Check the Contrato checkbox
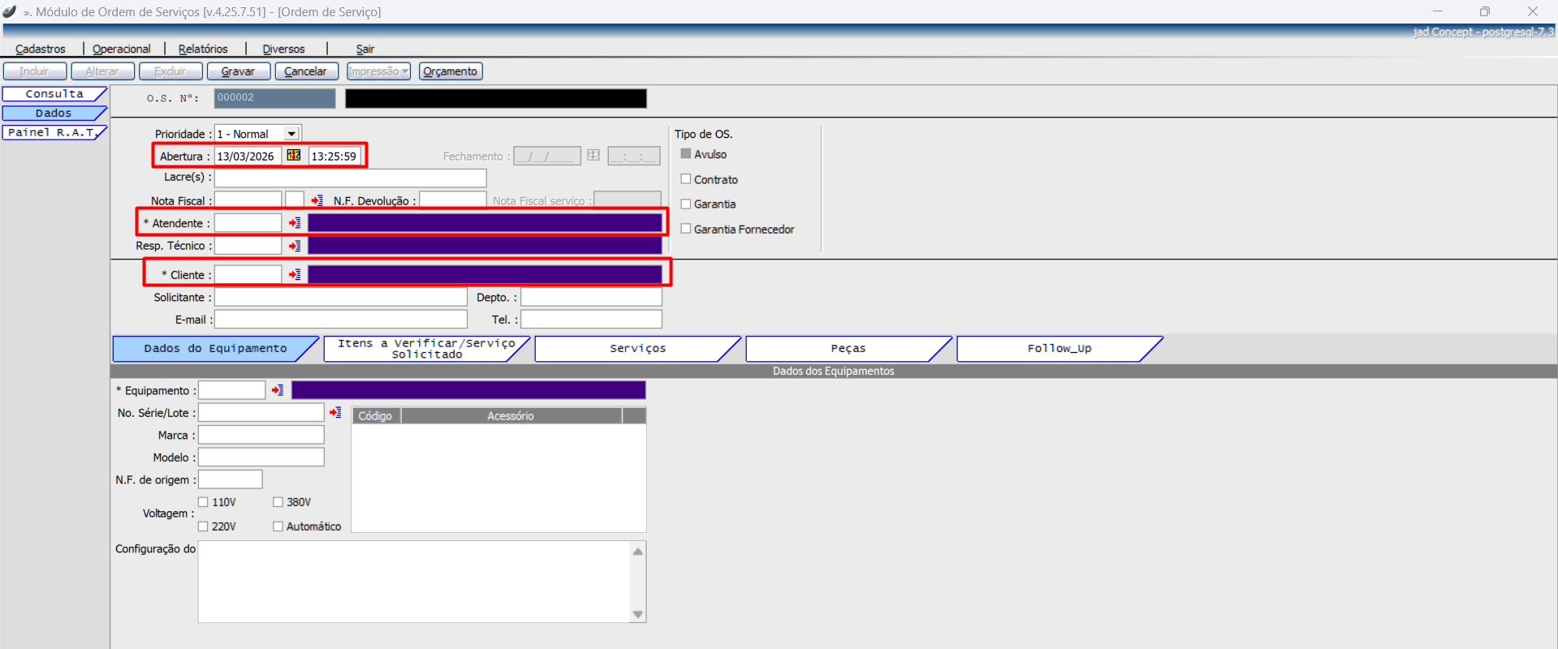Viewport: 1558px width, 649px height. [686, 179]
